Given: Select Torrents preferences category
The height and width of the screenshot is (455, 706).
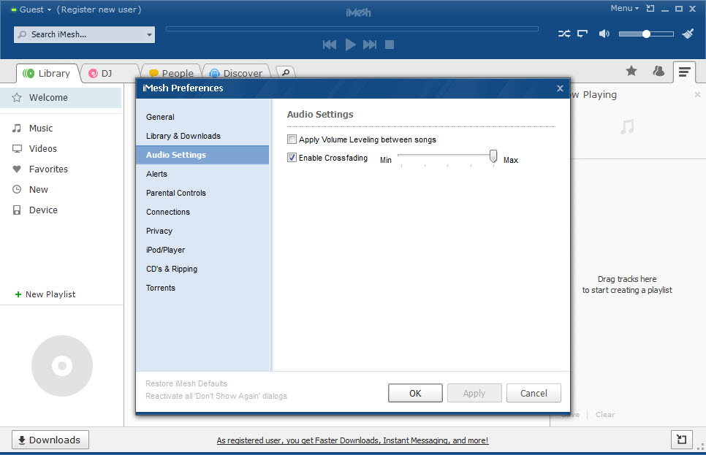Looking at the screenshot, I should pos(202,288).
